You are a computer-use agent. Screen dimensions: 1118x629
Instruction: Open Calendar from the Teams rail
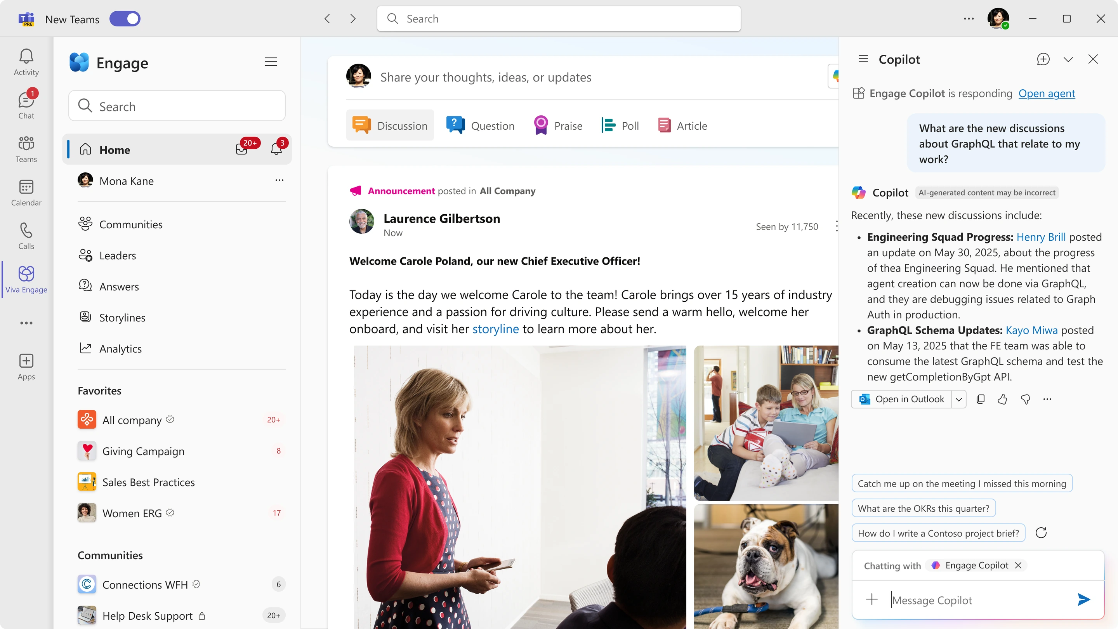(x=26, y=192)
